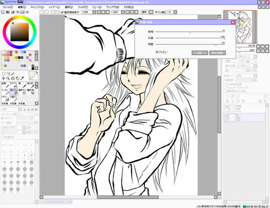This screenshot has height=208, width=270.
Task: Click the dialog's Cancel button
Action: (x=218, y=53)
